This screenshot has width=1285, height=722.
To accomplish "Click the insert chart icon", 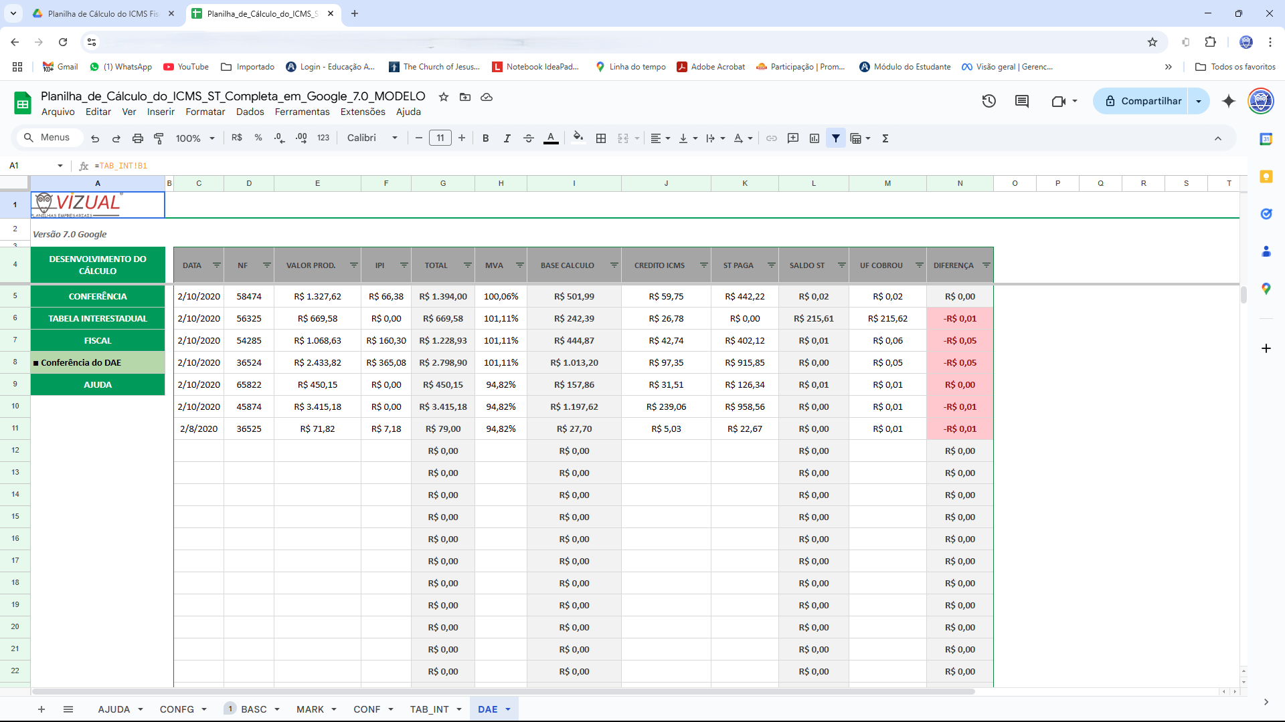I will (815, 138).
